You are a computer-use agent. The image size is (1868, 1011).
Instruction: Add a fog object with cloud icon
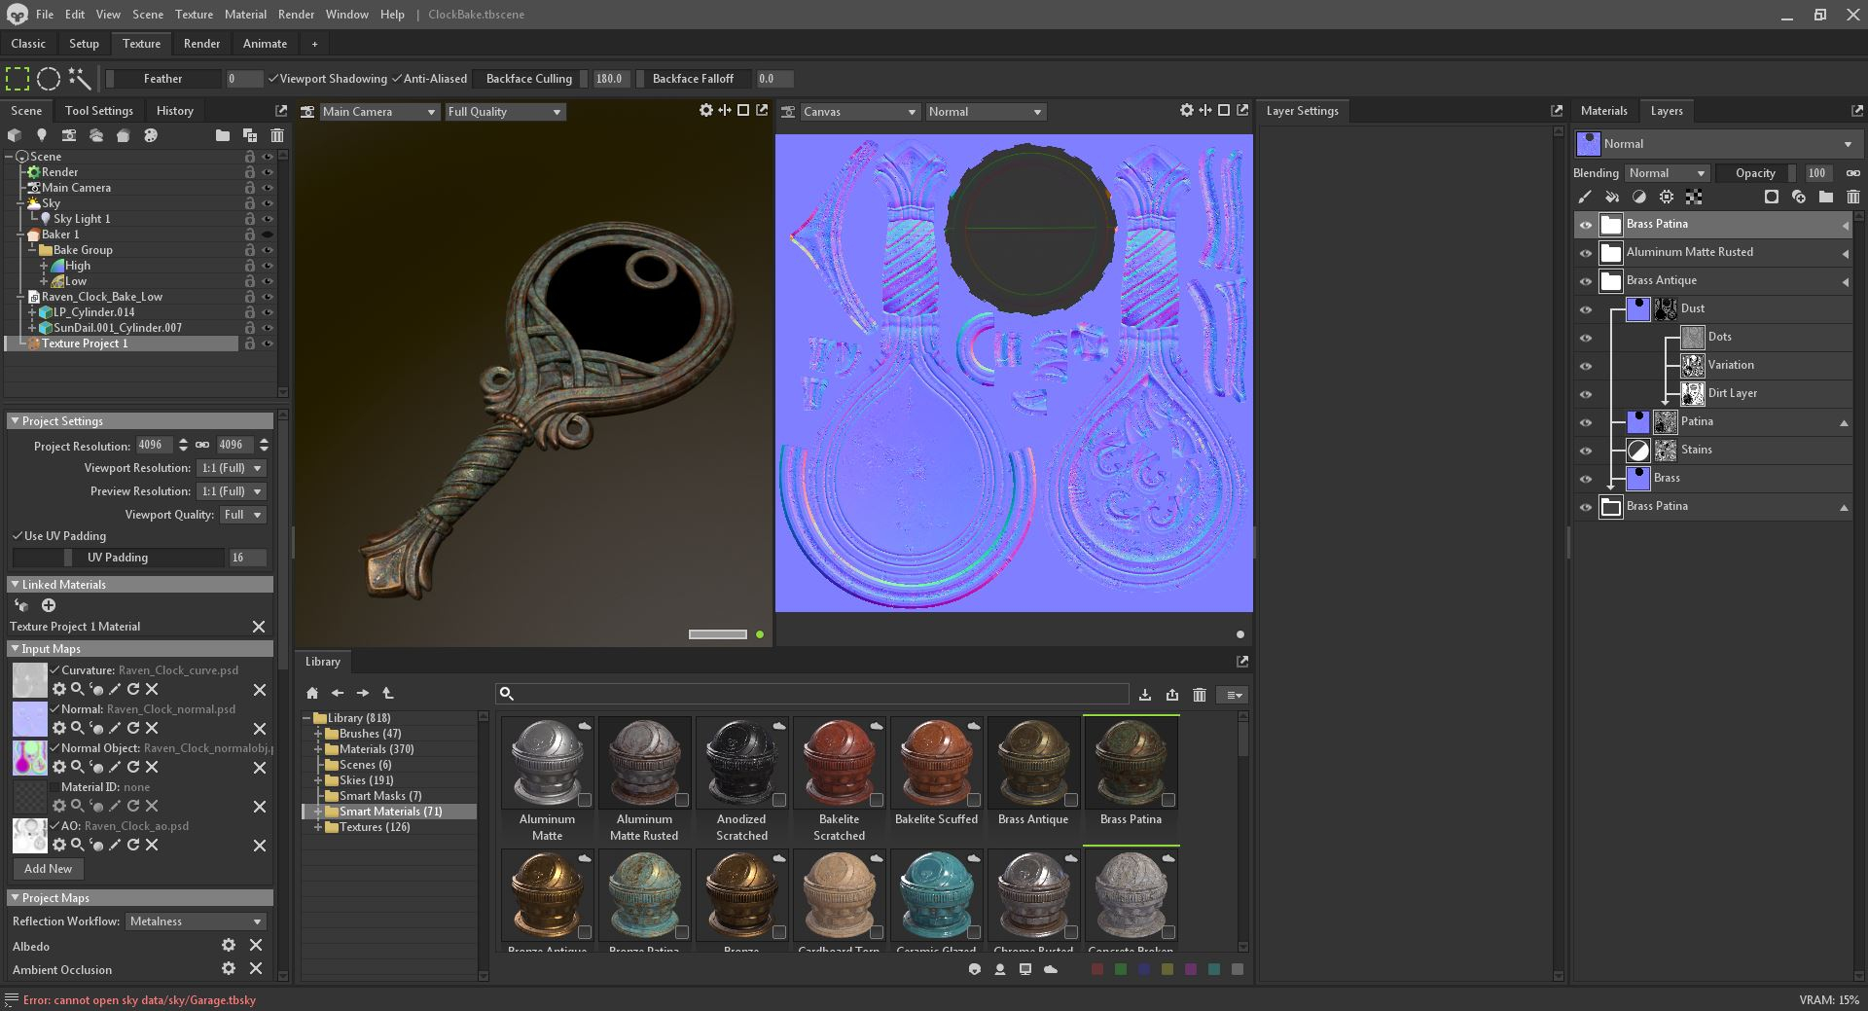click(96, 135)
